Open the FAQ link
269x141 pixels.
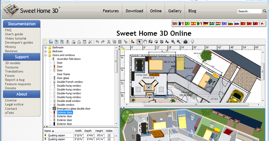(8, 30)
